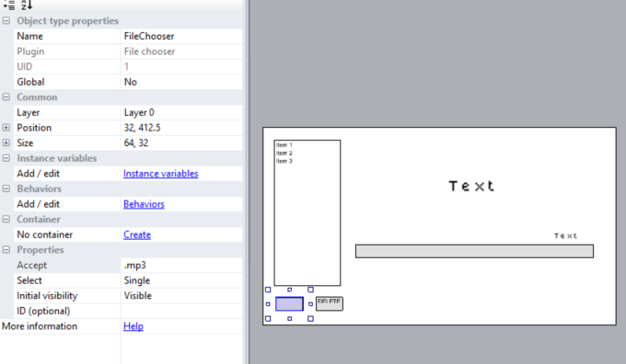Viewport: 626px width, 364px height.
Task: Select the list box with Item 1
Action: [x=307, y=212]
